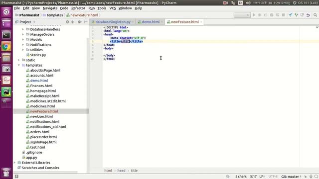319x179 pixels.
Task: Open PyCharm icon in the dock
Action: point(6,92)
